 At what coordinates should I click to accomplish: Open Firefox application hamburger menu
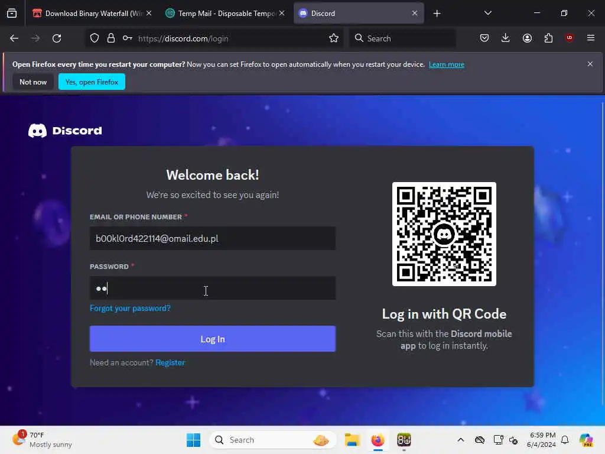591,38
